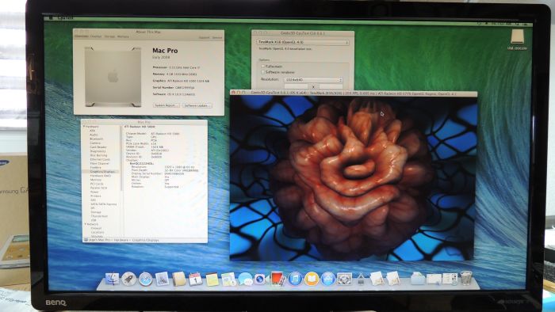Select USB in System Information sidebar
555x312 pixels.
94,220
